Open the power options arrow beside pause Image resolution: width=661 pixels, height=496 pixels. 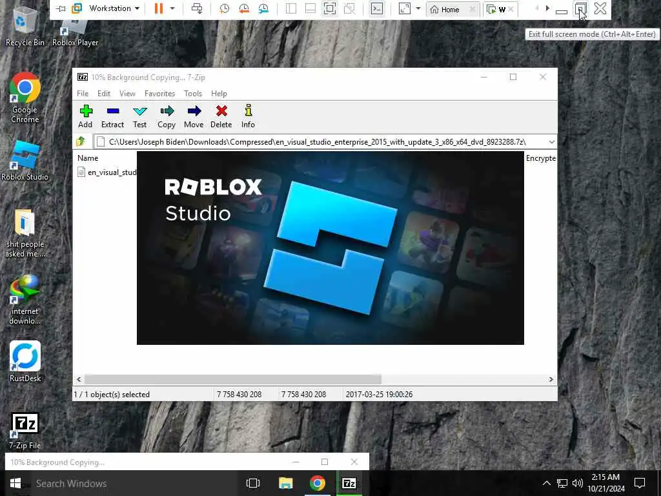point(172,8)
